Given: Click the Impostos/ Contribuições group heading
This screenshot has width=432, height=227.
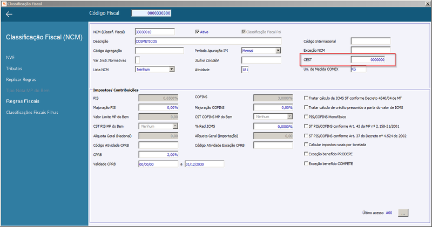Looking at the screenshot, I should point(116,90).
